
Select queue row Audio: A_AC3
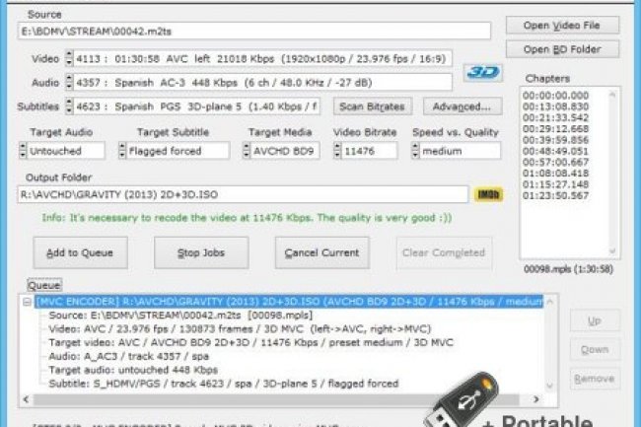click(x=129, y=356)
